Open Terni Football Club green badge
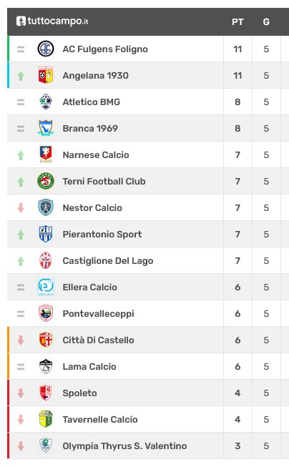 coord(46,181)
